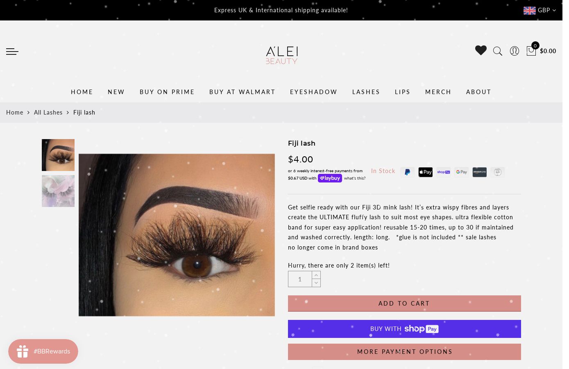569x369 pixels.
Task: Open the LASHES menu item
Action: 366,92
